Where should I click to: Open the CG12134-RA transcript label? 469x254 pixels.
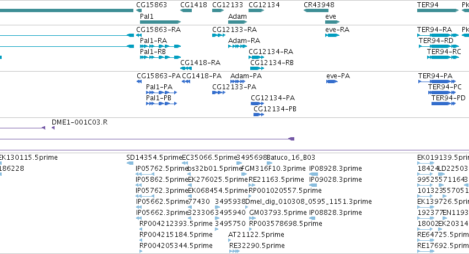271,51
